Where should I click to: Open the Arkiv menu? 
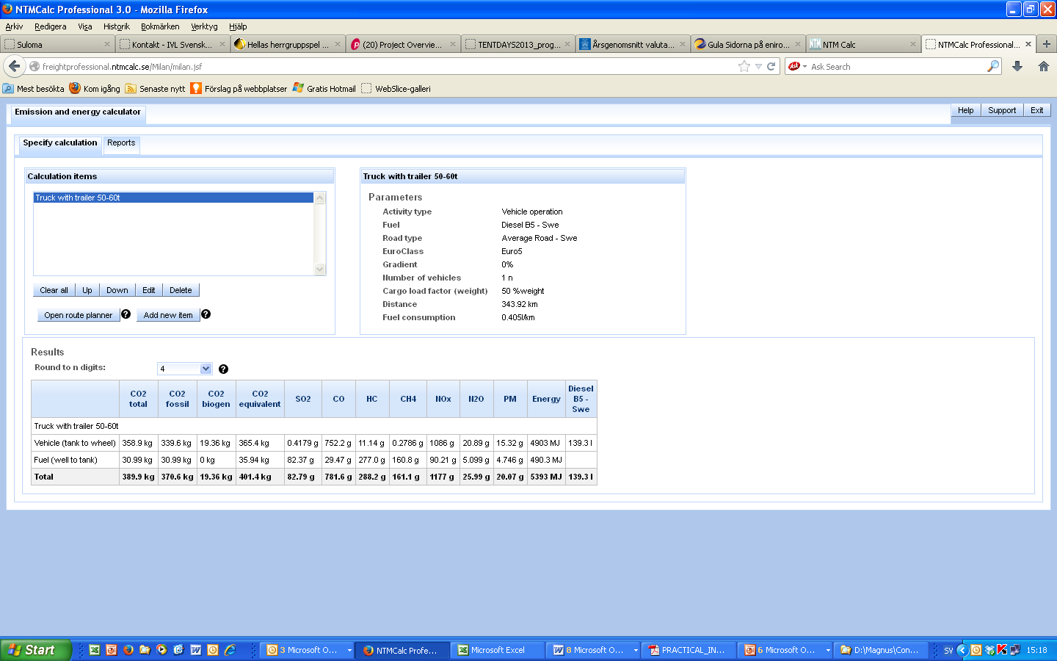(x=14, y=26)
